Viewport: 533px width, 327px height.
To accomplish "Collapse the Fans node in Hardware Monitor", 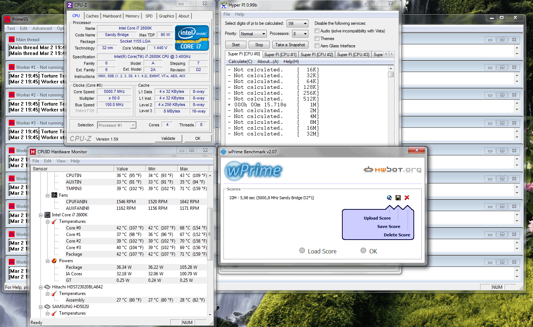I will coord(47,195).
